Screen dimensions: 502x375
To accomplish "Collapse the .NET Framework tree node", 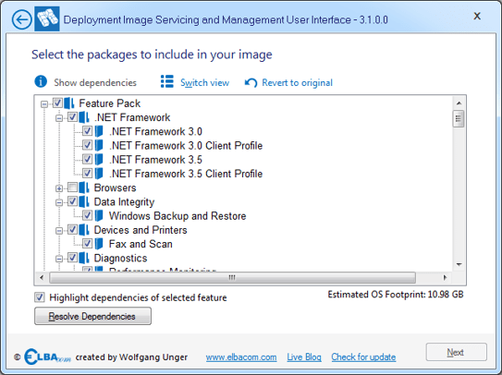I will click(59, 118).
